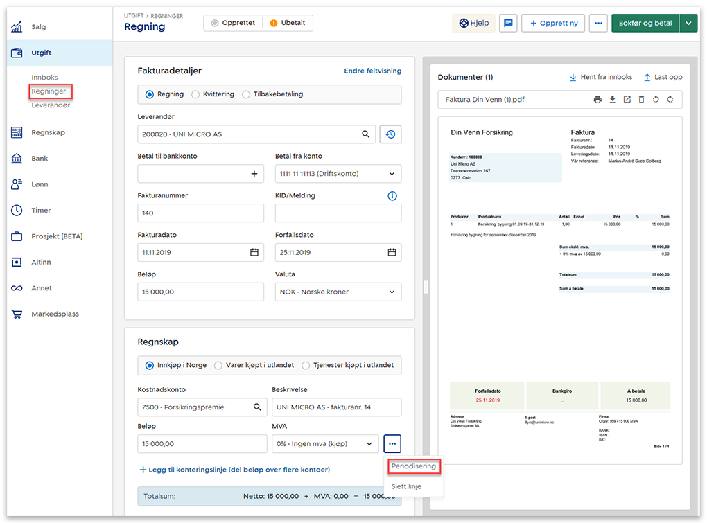Search supplier with Leverandør magnifier icon
707x523 pixels.
coord(365,134)
